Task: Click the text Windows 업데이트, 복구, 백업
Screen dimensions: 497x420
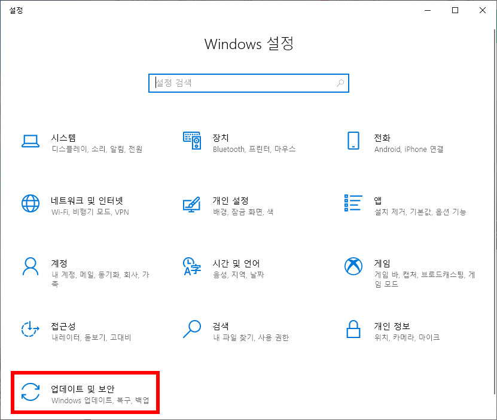Action: (x=100, y=400)
